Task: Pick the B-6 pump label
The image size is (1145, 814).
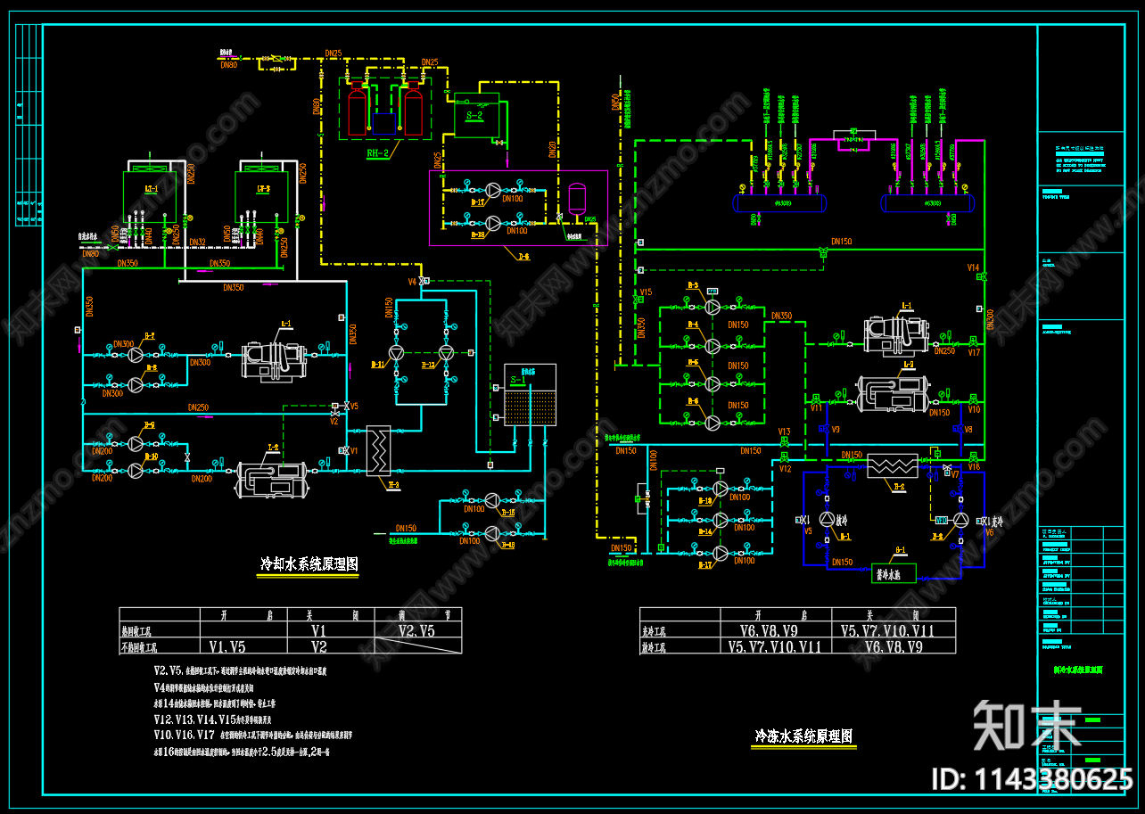Action: click(x=693, y=401)
